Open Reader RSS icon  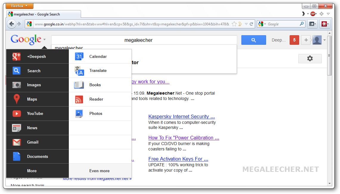79,99
